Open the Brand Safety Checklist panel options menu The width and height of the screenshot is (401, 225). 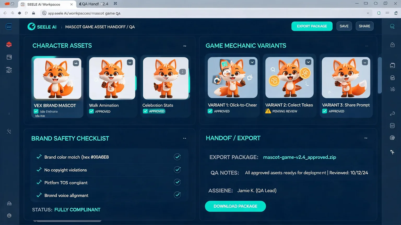coord(185,138)
